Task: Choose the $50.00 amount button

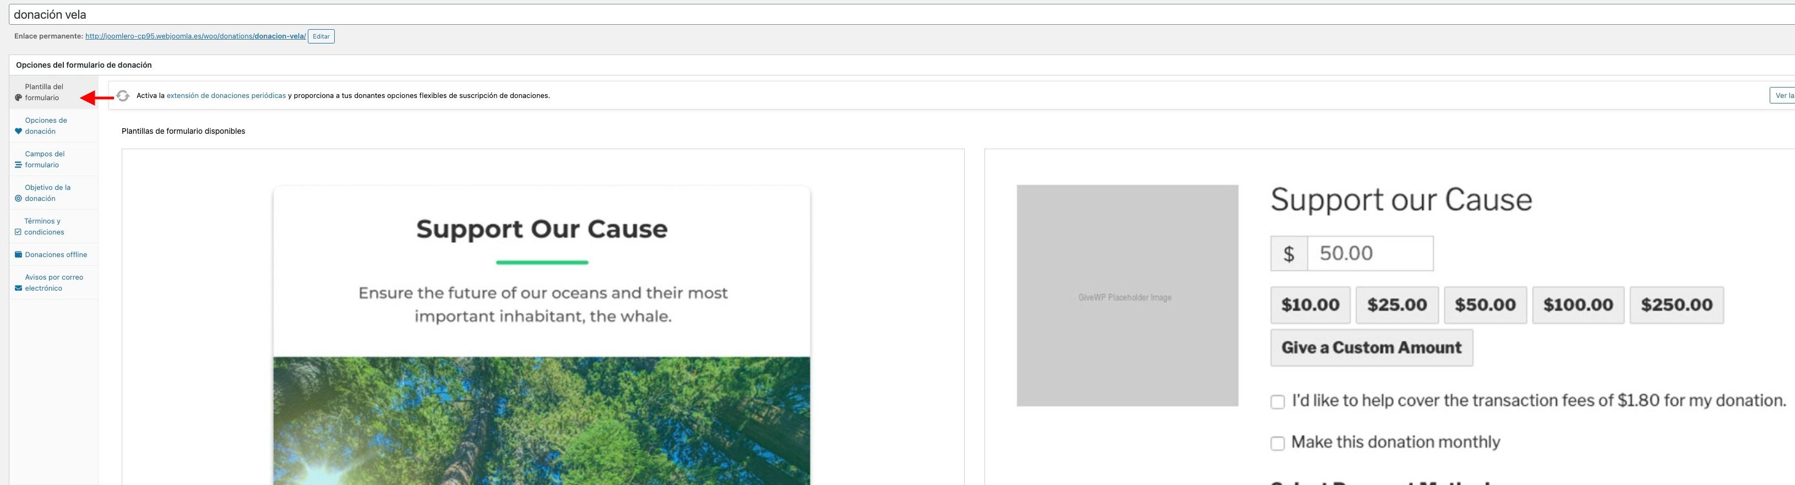Action: (x=1486, y=305)
